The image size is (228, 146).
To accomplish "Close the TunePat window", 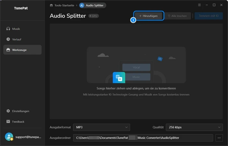I will coord(221,5).
